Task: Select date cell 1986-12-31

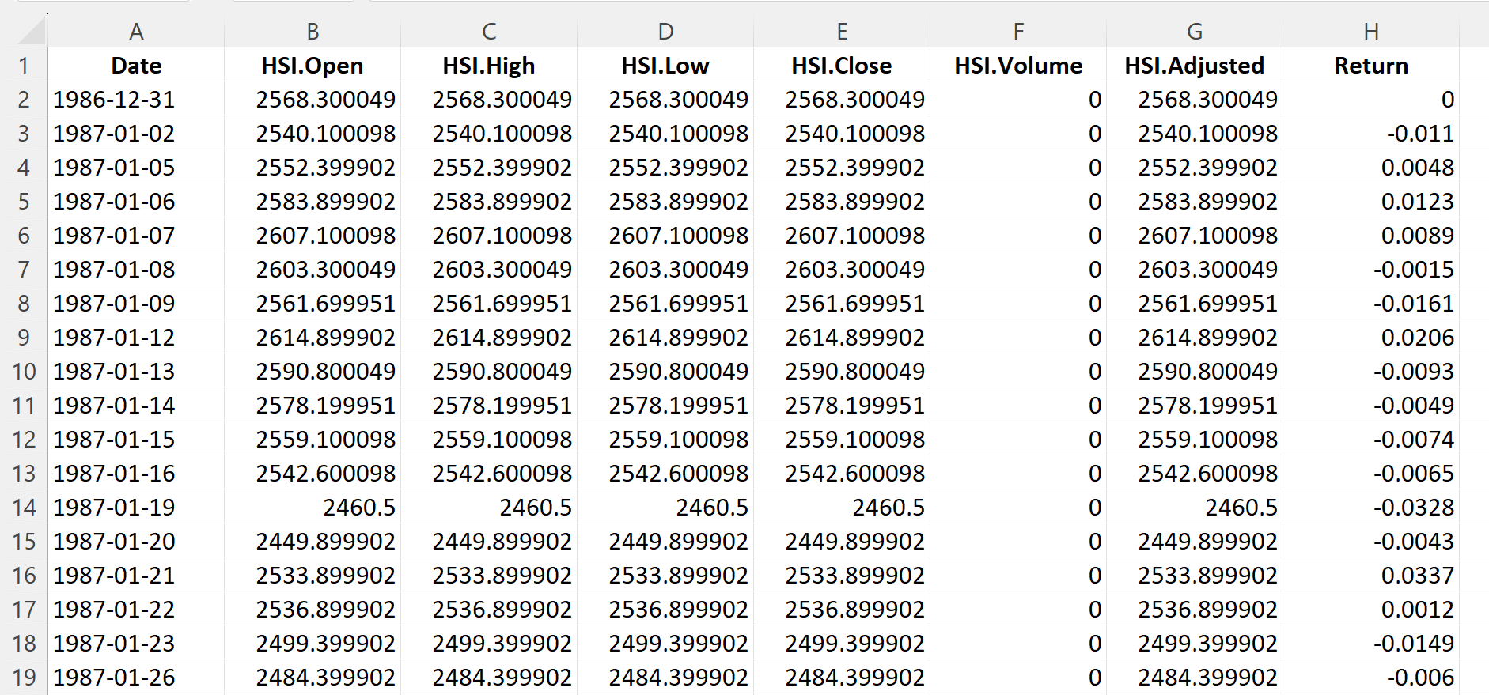Action: (136, 99)
